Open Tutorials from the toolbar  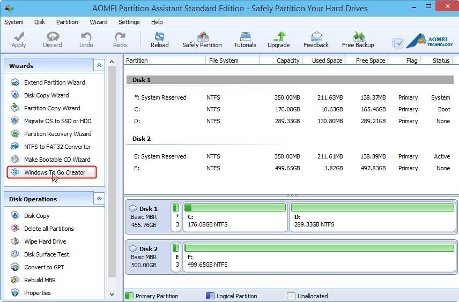pos(245,40)
